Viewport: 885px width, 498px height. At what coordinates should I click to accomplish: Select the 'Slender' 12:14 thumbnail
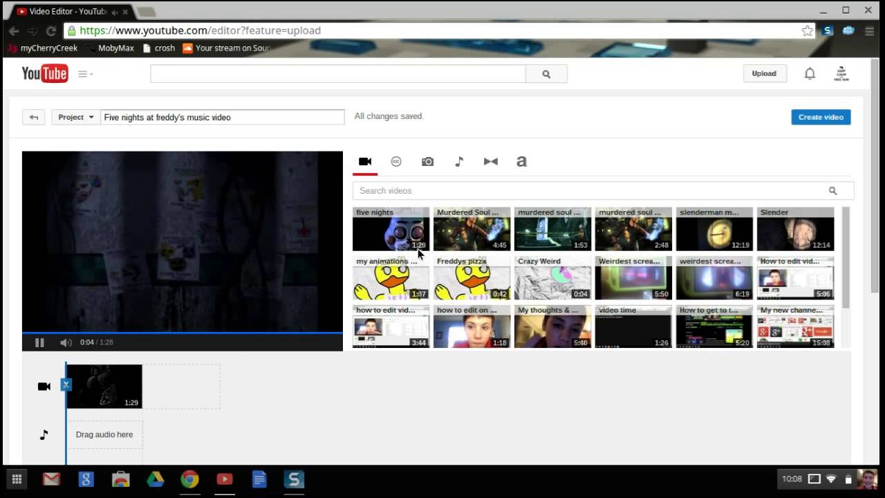click(795, 229)
